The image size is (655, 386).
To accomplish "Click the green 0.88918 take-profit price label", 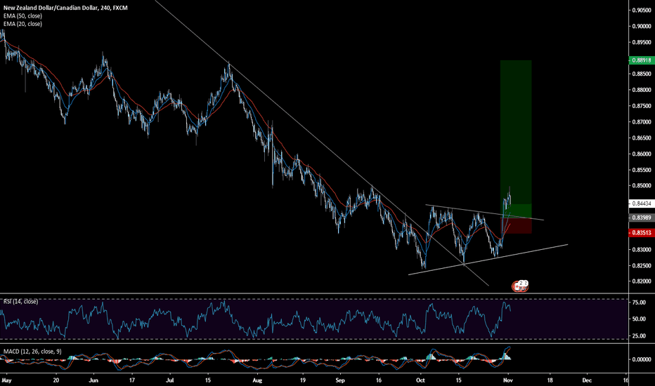I will coord(641,60).
